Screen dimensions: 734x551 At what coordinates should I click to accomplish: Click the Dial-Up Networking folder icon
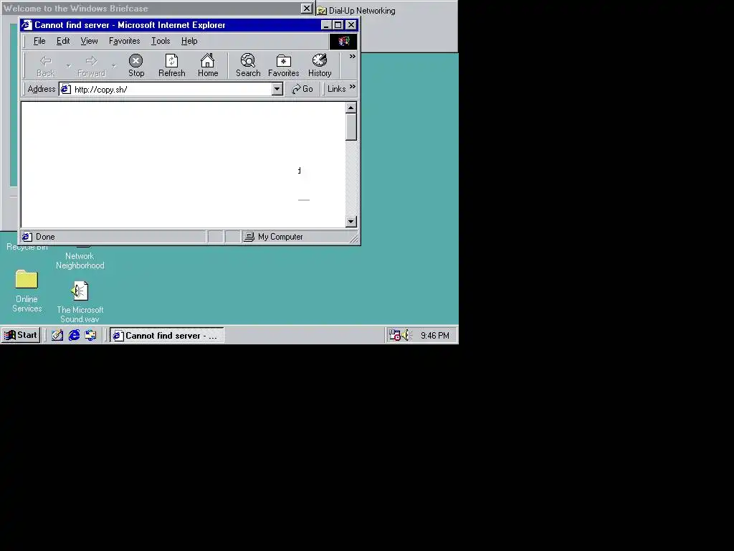pos(322,10)
